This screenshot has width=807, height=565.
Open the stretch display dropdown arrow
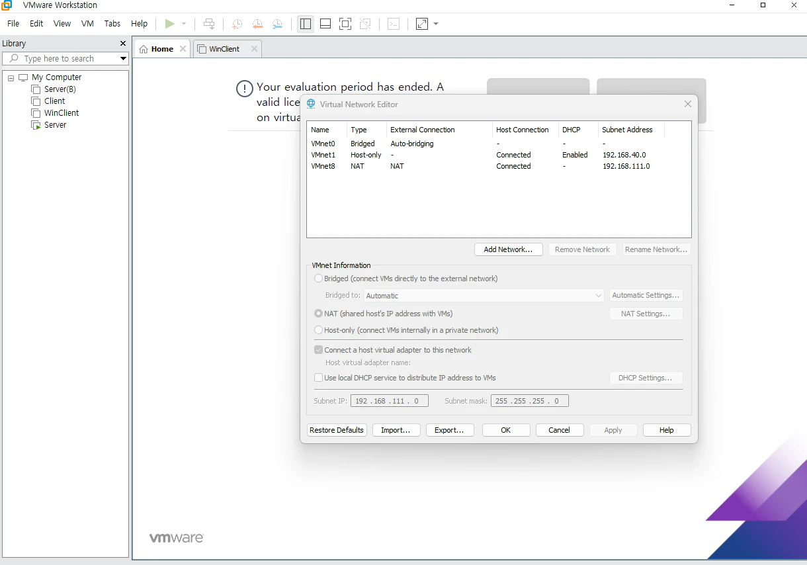pos(436,24)
